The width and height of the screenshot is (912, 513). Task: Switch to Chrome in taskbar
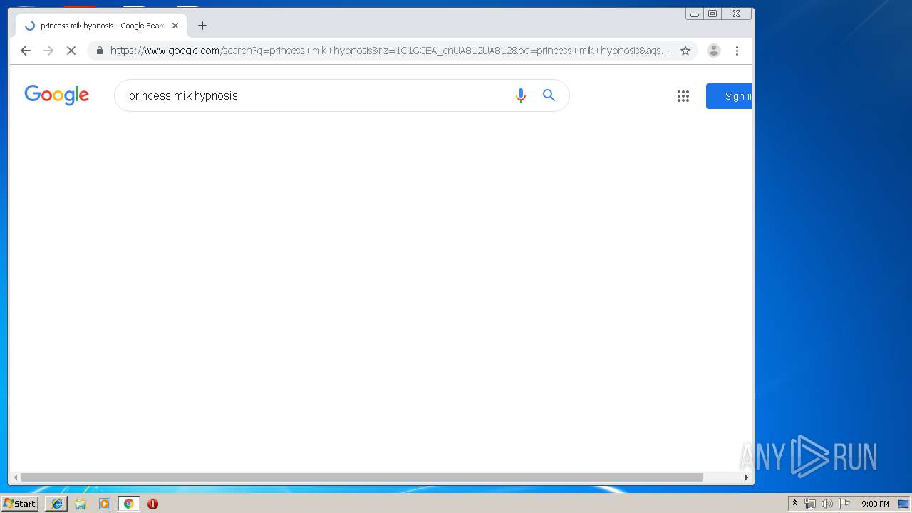(128, 504)
